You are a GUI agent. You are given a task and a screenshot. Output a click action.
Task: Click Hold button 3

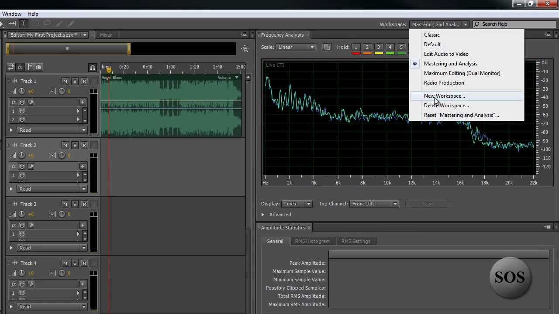tap(379, 47)
